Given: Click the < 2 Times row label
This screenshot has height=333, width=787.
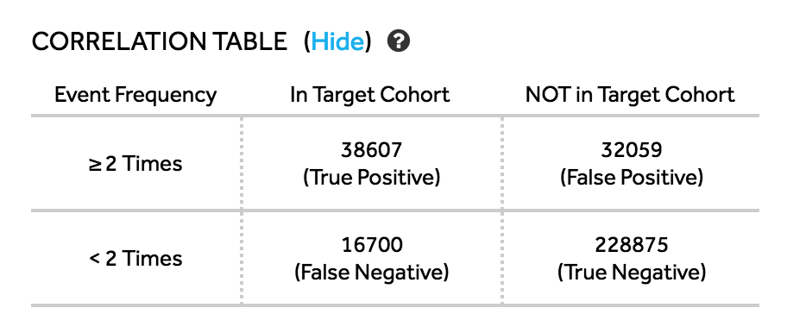Looking at the screenshot, I should click(135, 258).
